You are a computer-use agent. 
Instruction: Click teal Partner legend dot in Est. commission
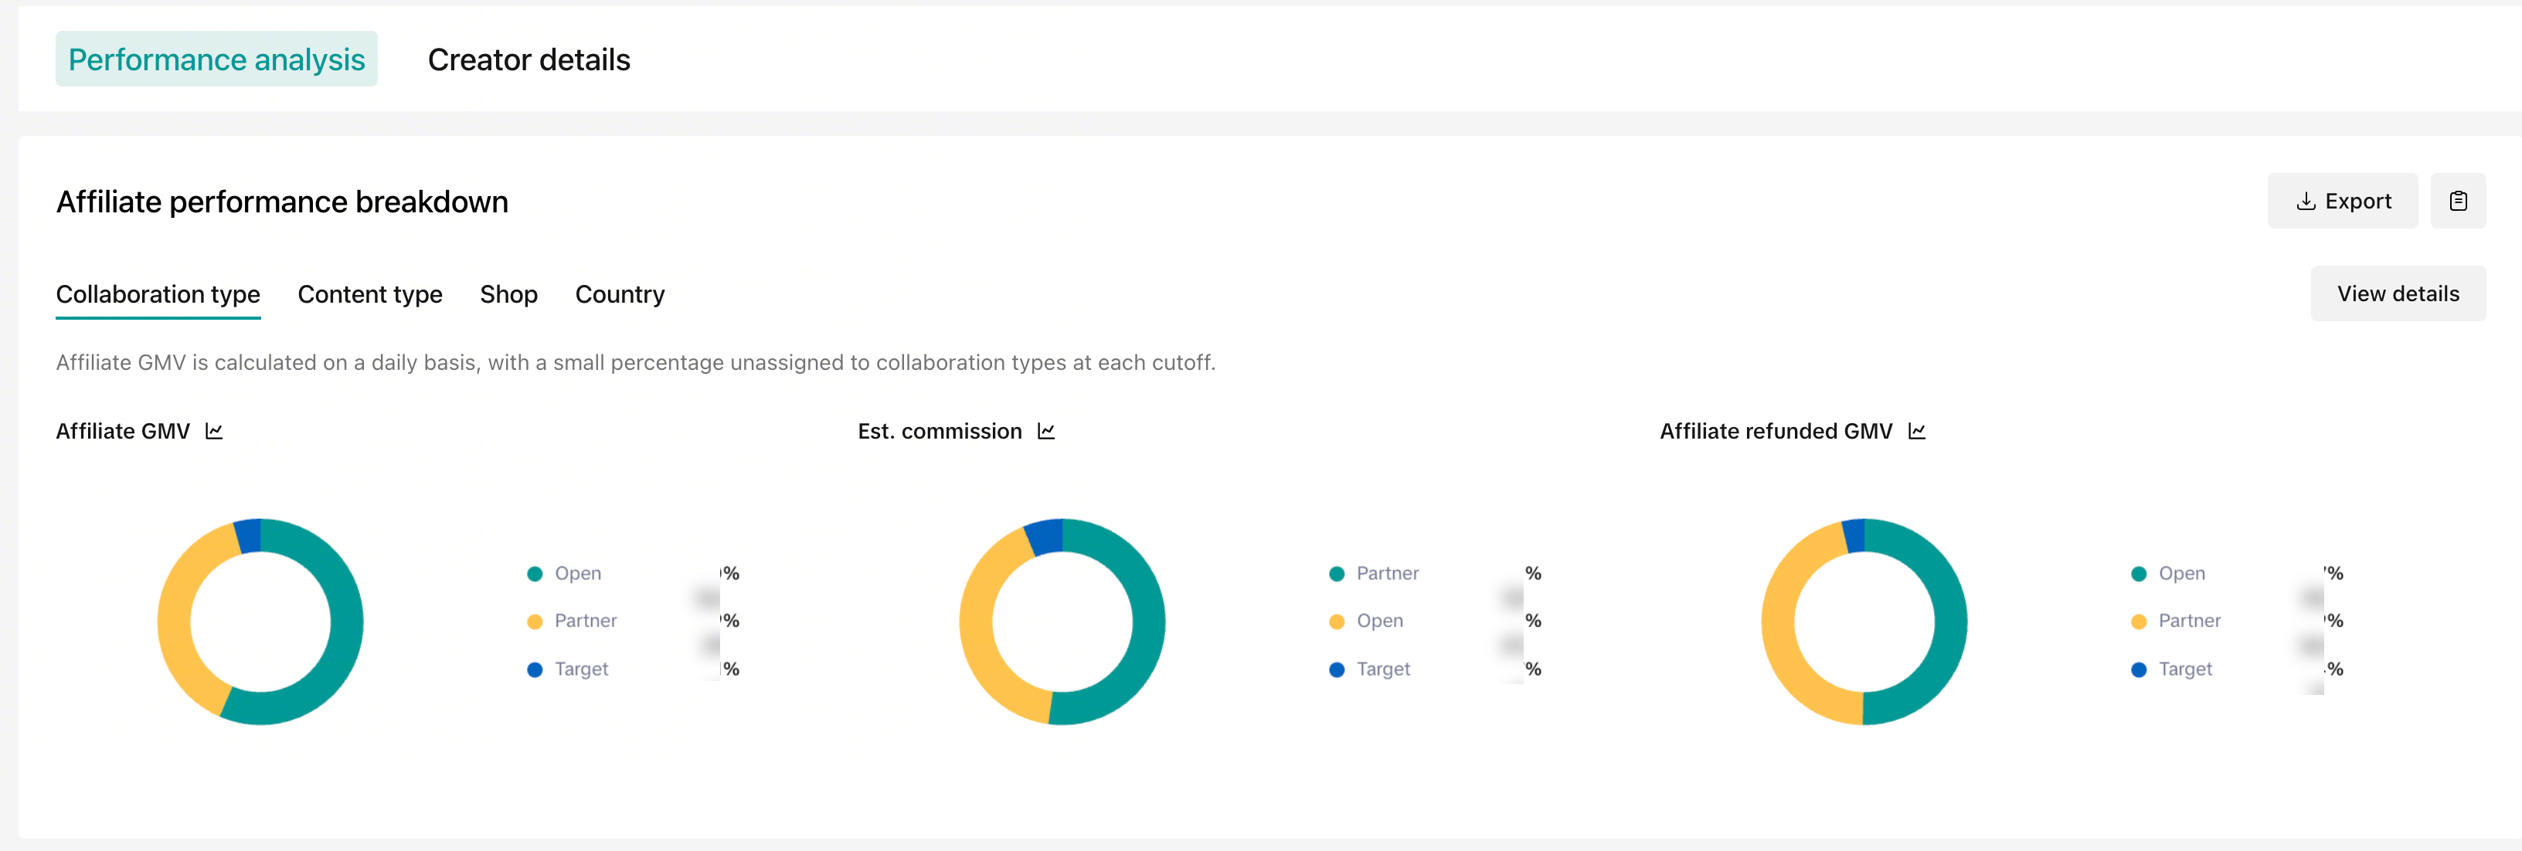coord(1337,575)
